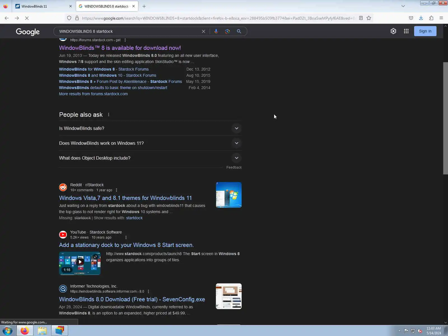Open Google quick settings gear

393,31
